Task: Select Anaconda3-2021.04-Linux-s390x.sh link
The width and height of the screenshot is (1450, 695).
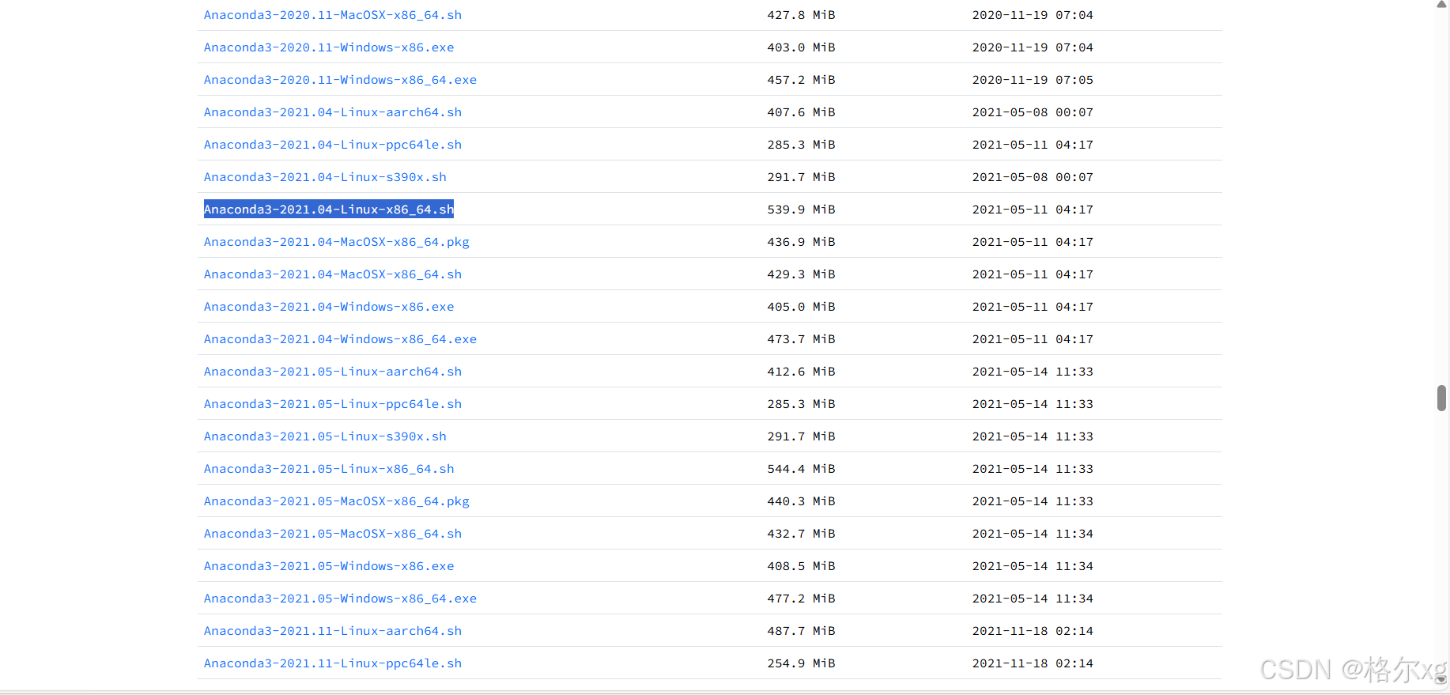Action: (x=325, y=177)
